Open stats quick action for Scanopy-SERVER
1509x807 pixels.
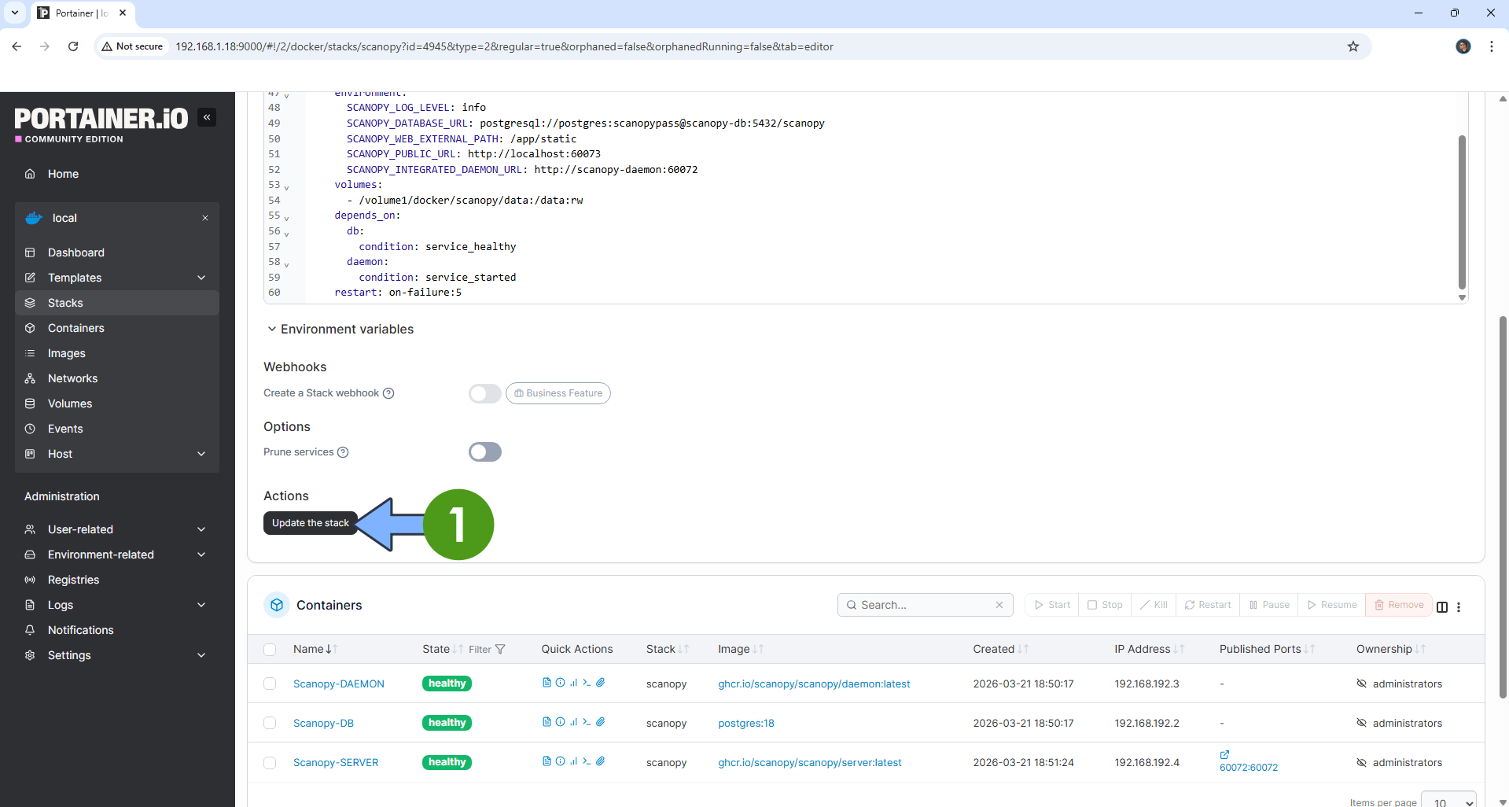tap(573, 761)
